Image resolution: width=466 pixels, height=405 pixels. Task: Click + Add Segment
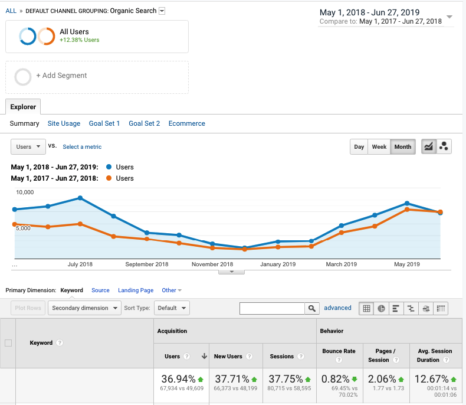pos(61,76)
